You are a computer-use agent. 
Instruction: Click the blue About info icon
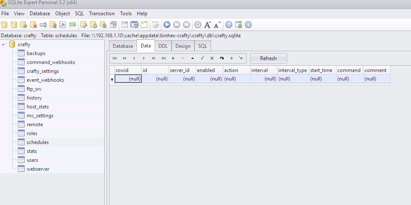pyautogui.click(x=248, y=25)
